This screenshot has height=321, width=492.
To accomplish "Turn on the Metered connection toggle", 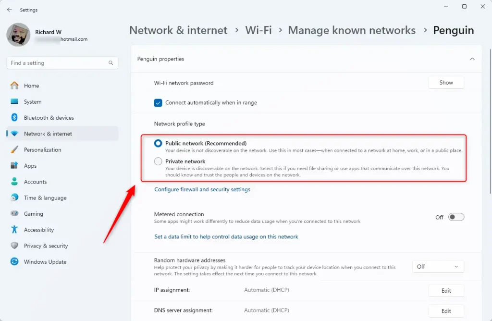I will tap(456, 217).
